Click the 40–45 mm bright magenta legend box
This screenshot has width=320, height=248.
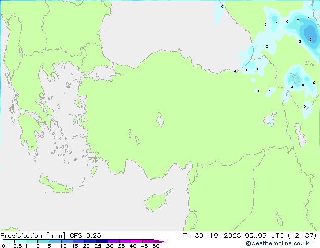coord(137,241)
